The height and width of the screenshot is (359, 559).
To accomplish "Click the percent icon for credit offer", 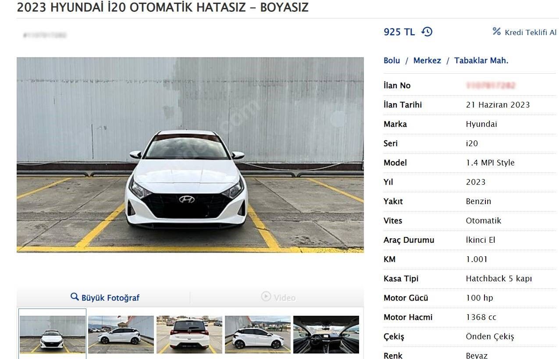I will tap(496, 32).
